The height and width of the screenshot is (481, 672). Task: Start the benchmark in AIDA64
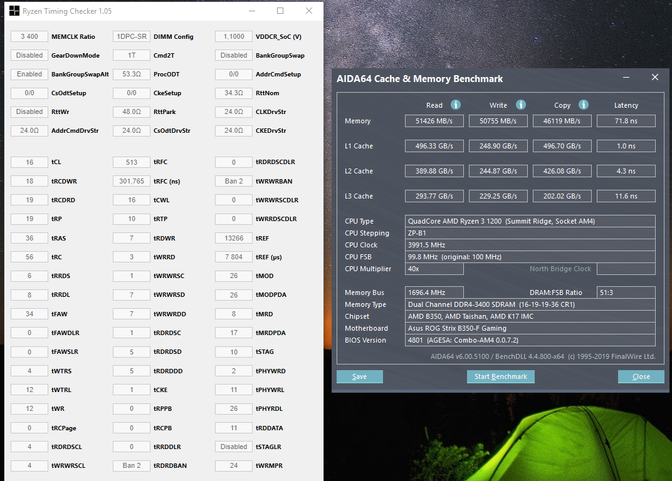[501, 376]
